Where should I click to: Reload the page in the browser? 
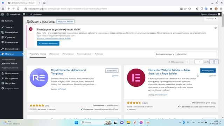click(18, 9)
